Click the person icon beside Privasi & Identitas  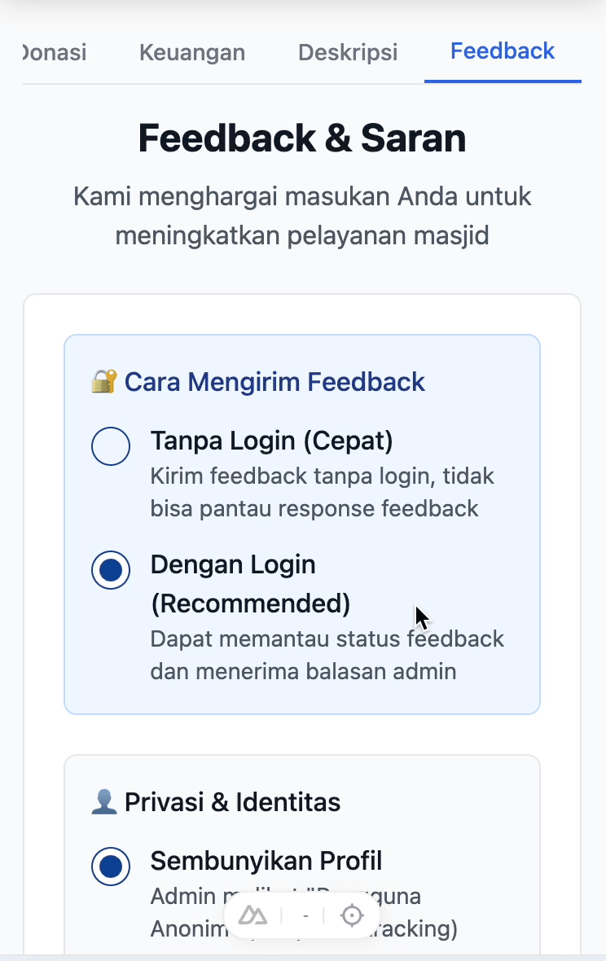click(103, 802)
